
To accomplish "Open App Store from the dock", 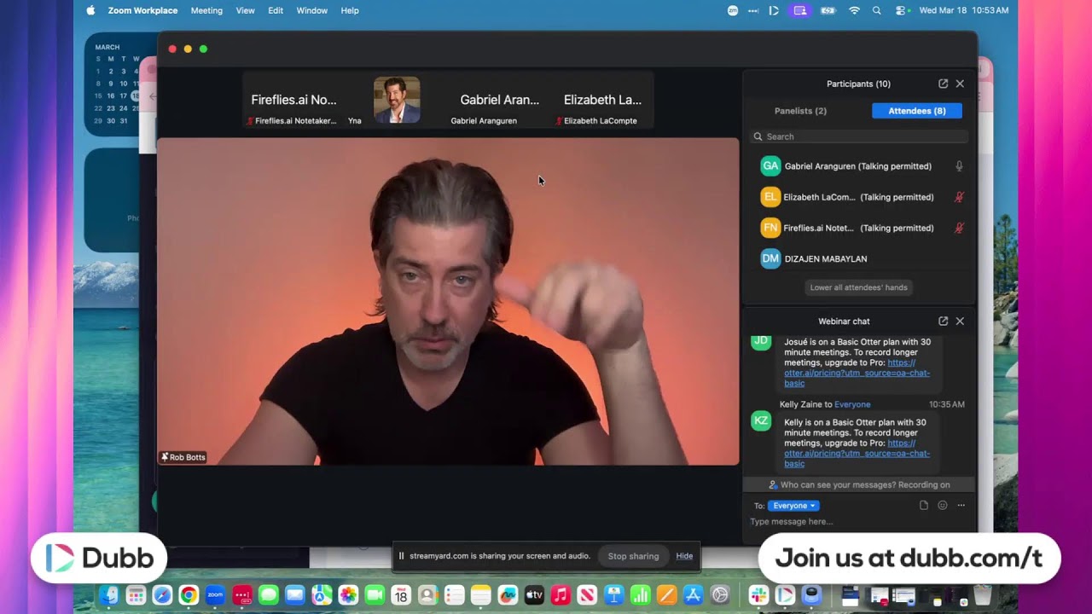I will pyautogui.click(x=693, y=595).
